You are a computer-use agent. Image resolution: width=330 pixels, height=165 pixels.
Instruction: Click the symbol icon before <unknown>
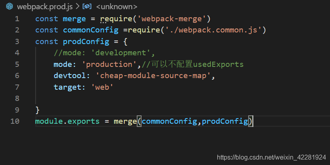87,6
